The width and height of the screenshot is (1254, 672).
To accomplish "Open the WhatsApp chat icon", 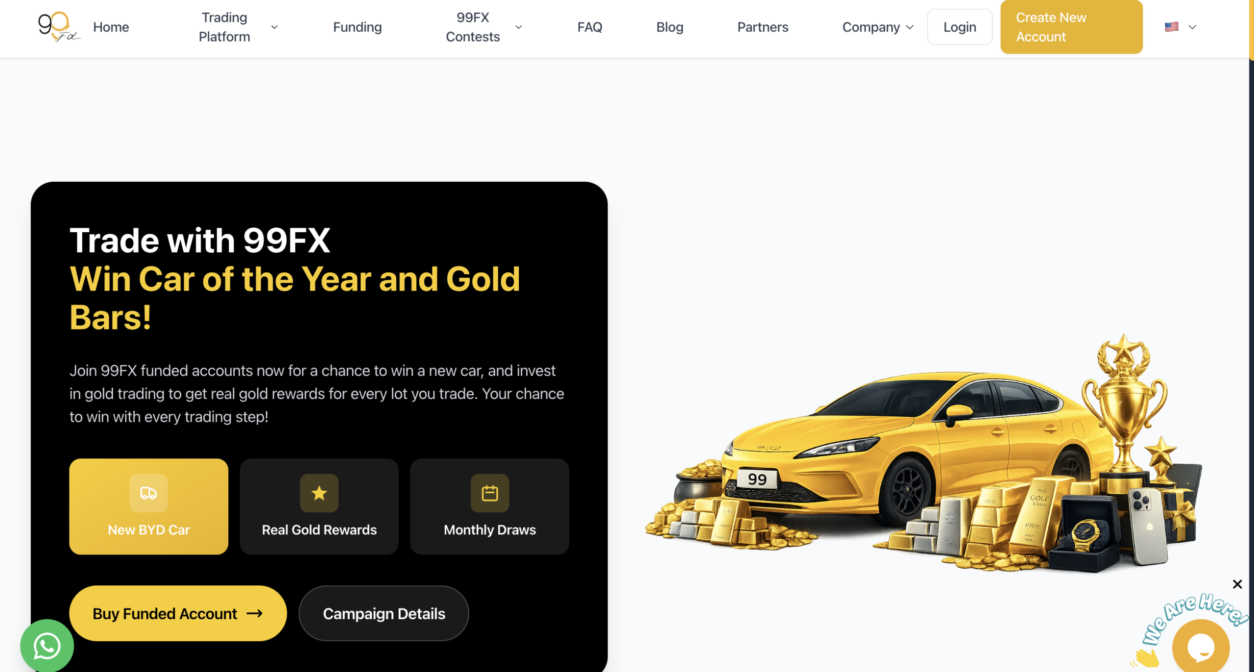I will coord(47,646).
